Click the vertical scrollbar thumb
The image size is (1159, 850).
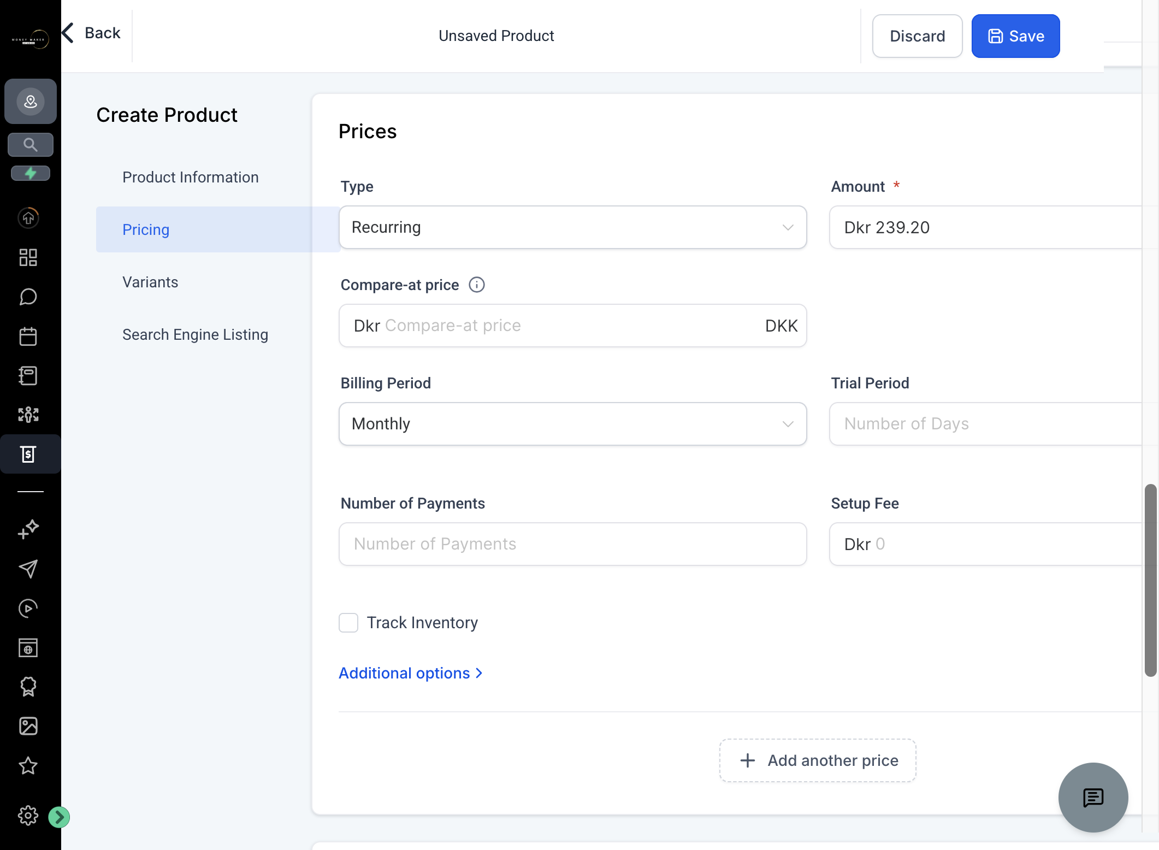(x=1150, y=580)
